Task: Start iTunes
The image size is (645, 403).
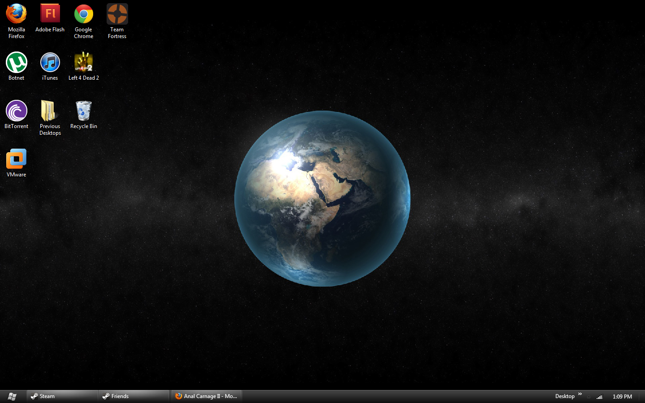Action: (x=50, y=62)
